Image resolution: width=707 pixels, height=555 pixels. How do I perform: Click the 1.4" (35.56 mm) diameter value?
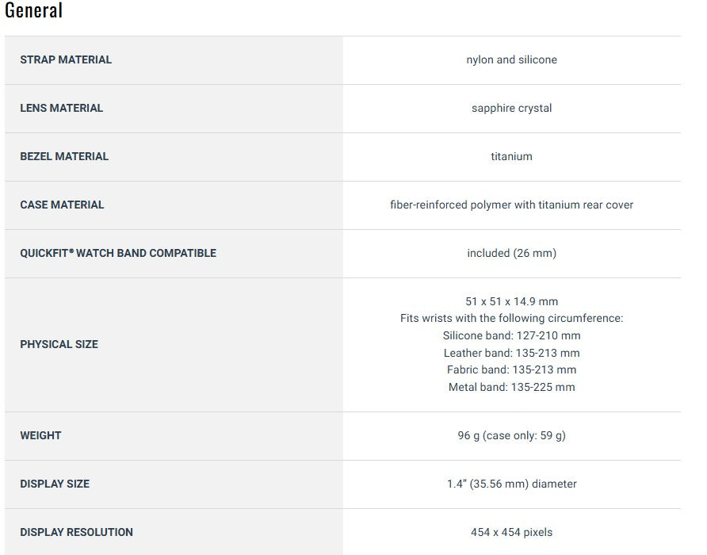(511, 484)
